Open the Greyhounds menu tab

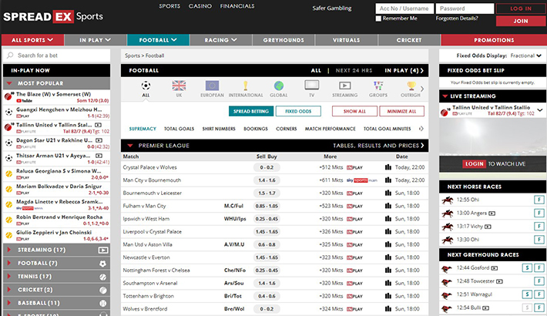(284, 40)
